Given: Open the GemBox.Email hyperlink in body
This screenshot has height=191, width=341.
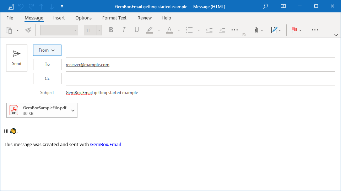Looking at the screenshot, I should click(x=105, y=144).
